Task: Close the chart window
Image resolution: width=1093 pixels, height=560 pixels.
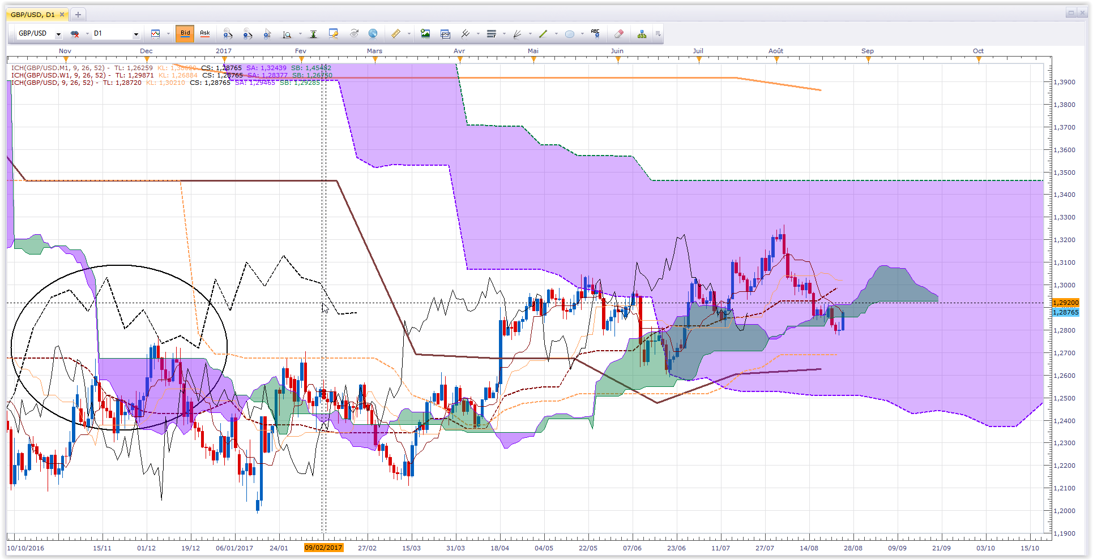Action: coord(1082,12)
